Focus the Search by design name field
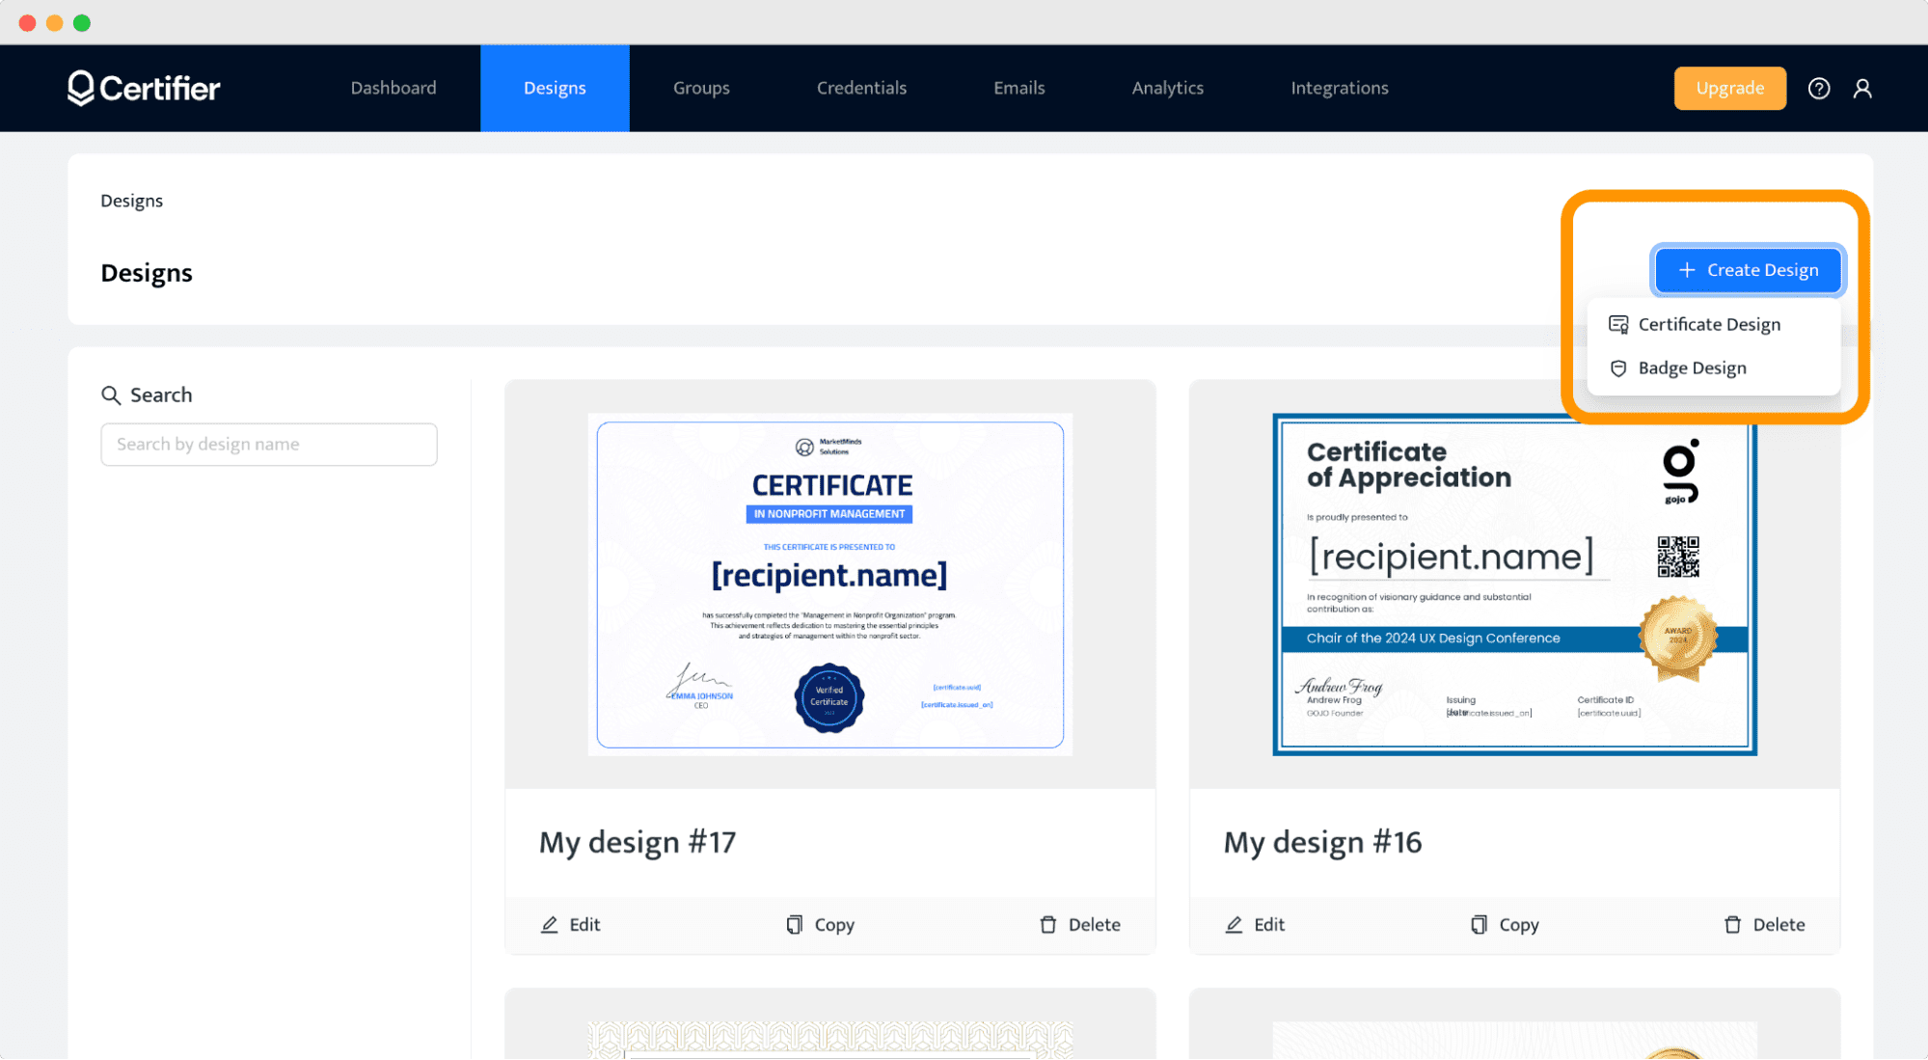This screenshot has width=1928, height=1060. tap(268, 445)
